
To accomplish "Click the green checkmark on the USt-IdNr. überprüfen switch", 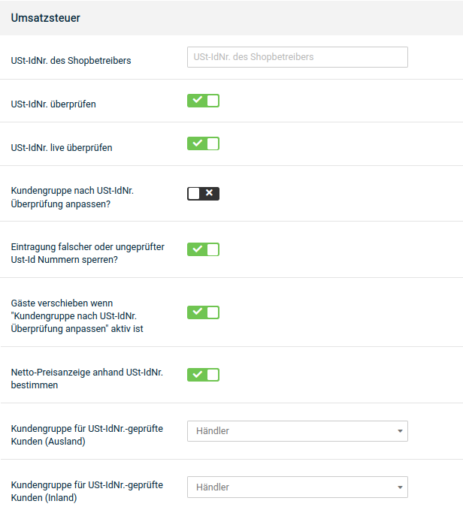I will coord(198,100).
